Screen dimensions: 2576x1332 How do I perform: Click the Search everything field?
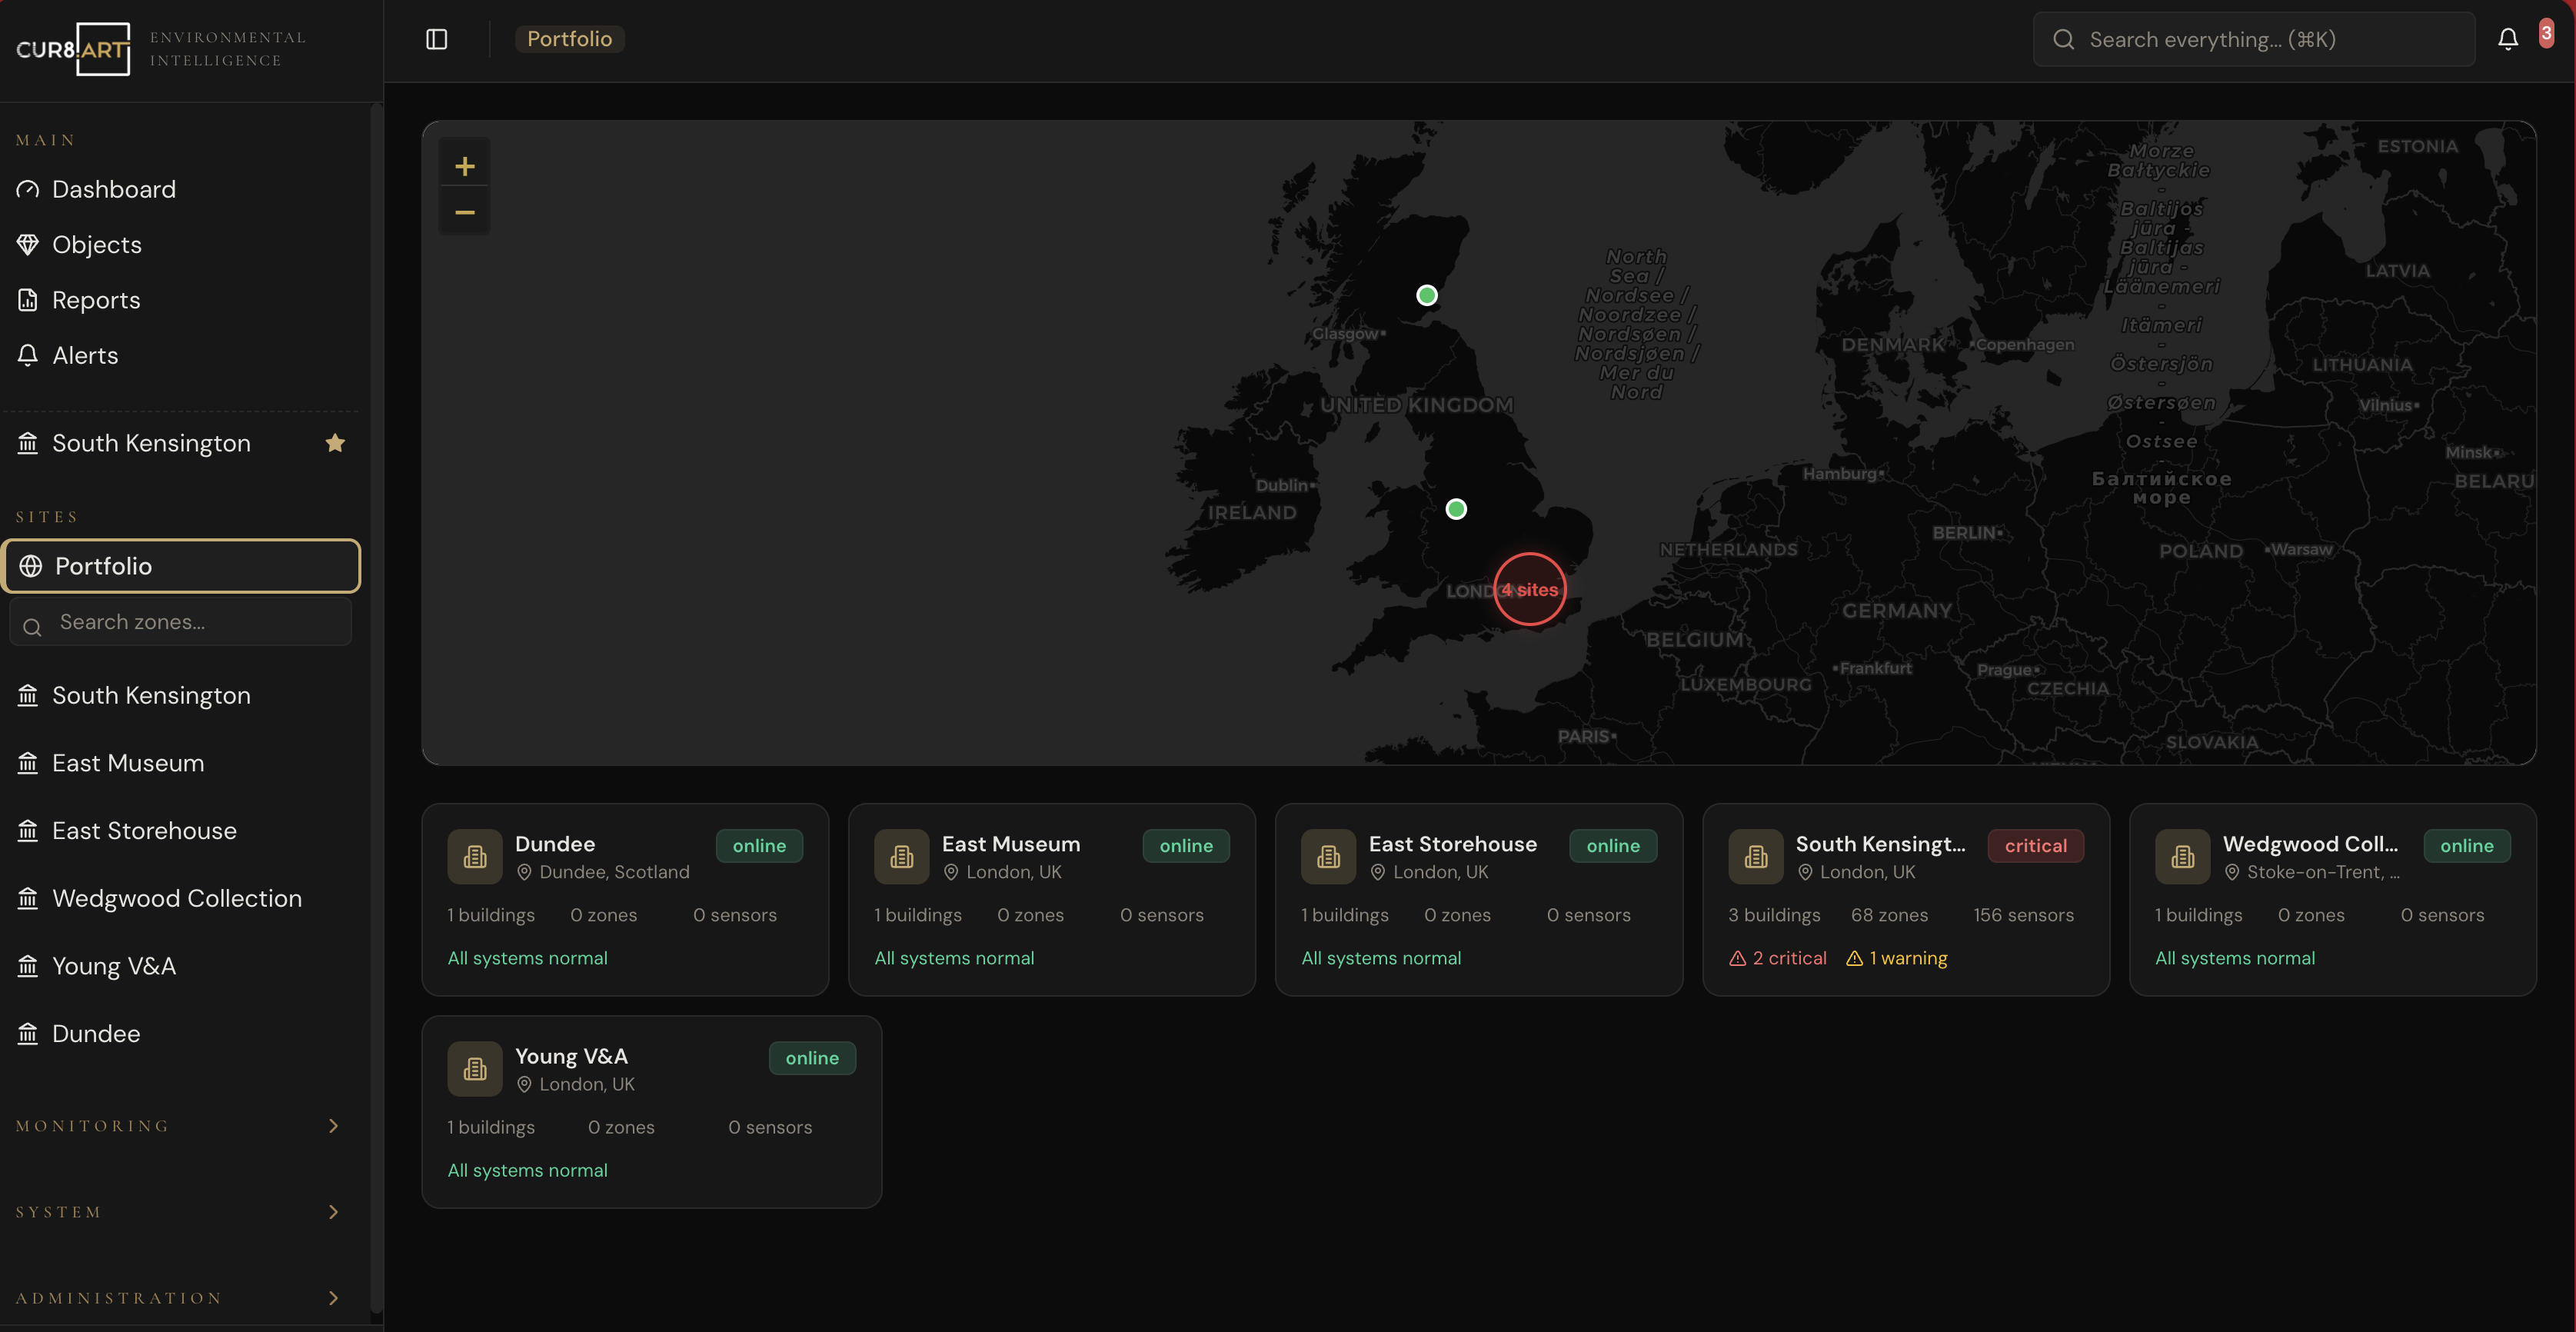2254,39
